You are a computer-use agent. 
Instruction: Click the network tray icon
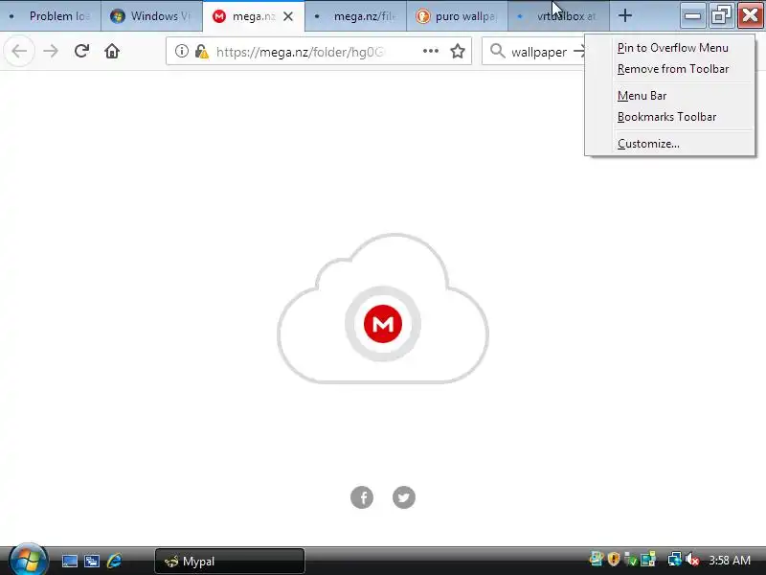[674, 560]
